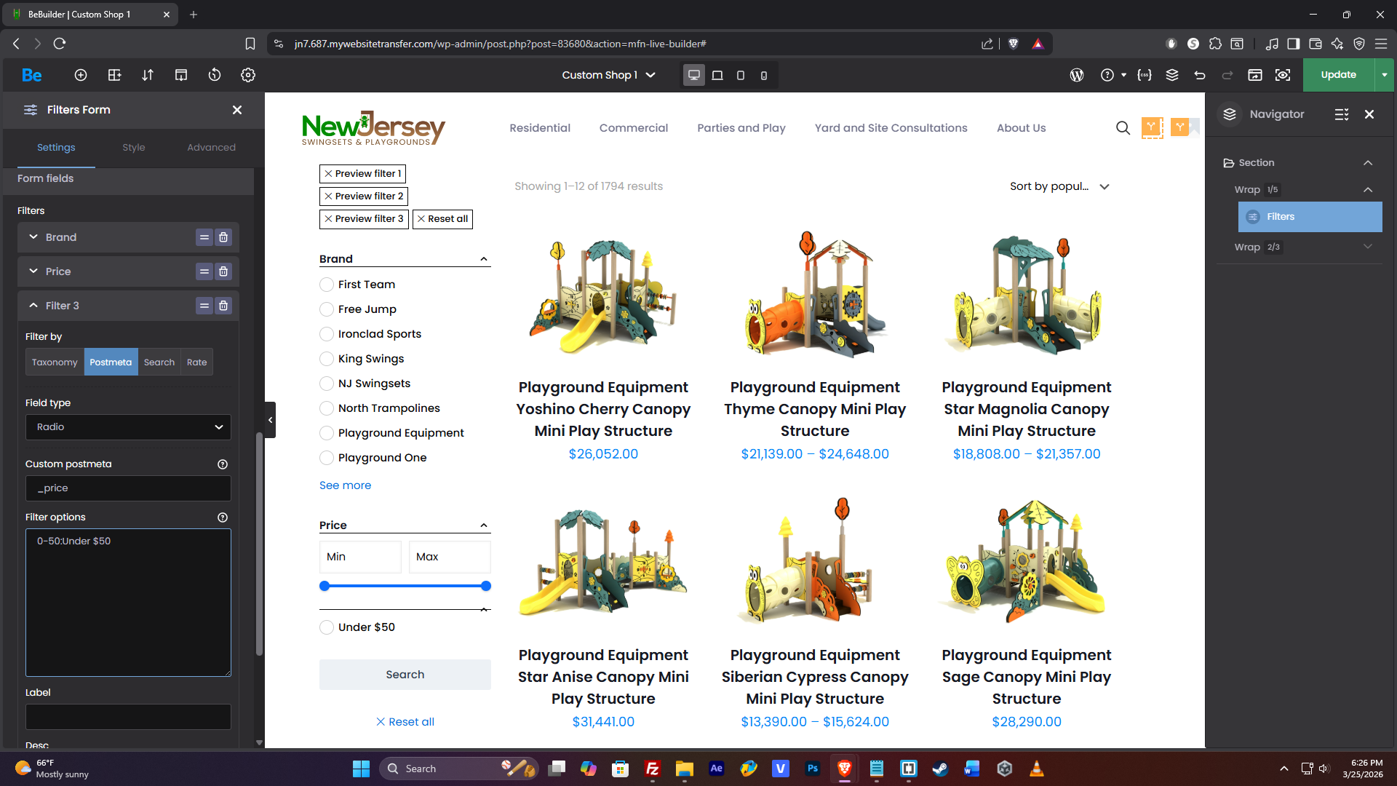This screenshot has width=1397, height=786.
Task: Click the green Update button
Action: click(1338, 75)
